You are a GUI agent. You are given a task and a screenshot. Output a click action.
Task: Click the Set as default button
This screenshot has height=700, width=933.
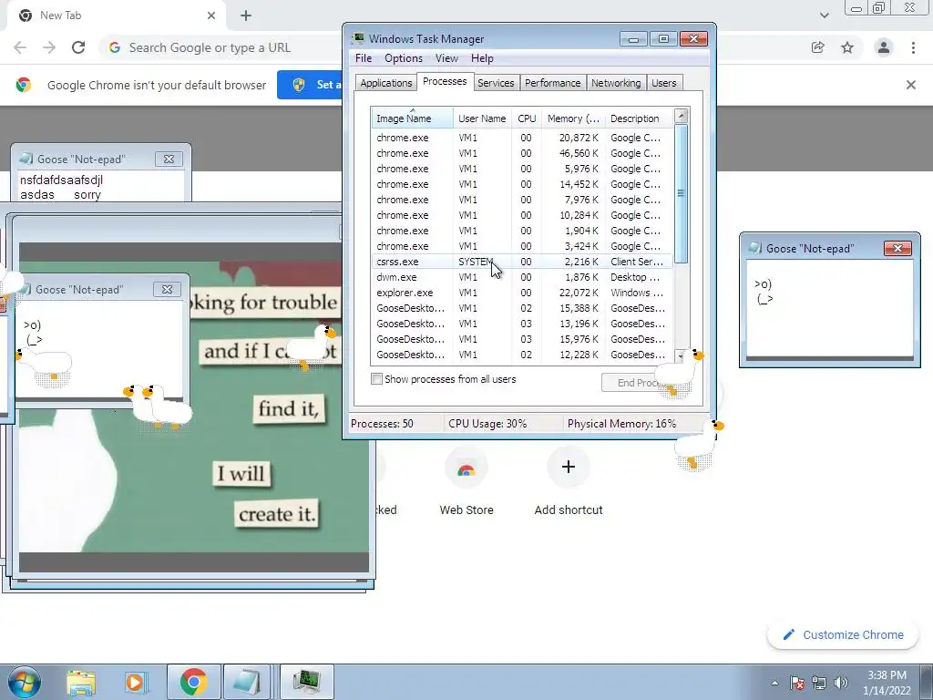[310, 85]
